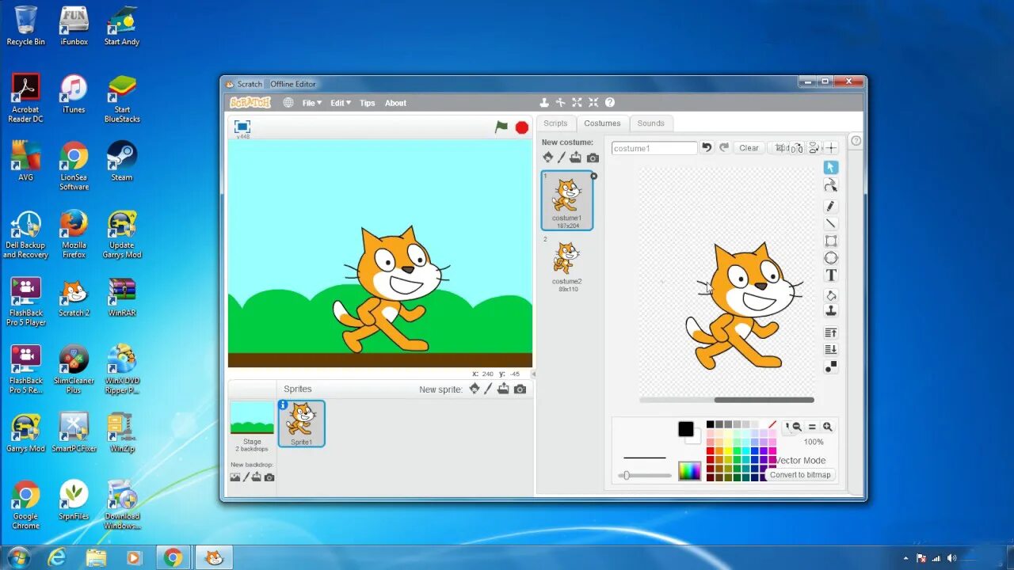Choose backdrop from library icon
1014x570 pixels.
[235, 477]
